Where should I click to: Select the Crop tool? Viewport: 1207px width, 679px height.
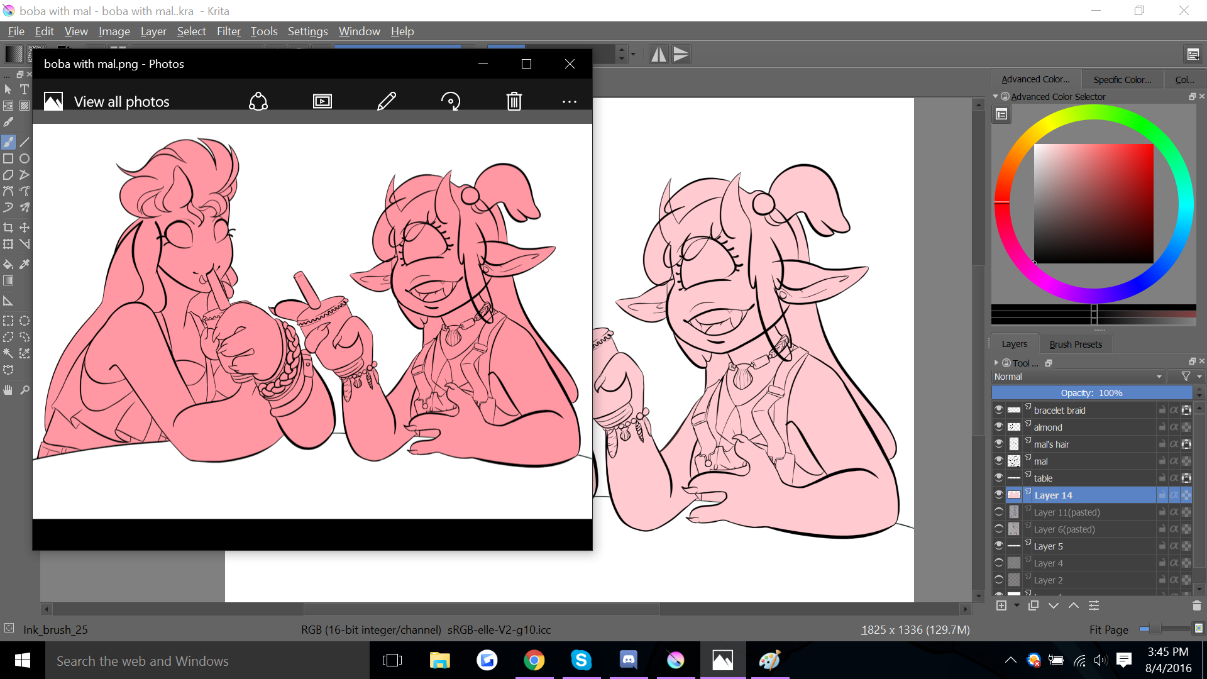pyautogui.click(x=8, y=228)
